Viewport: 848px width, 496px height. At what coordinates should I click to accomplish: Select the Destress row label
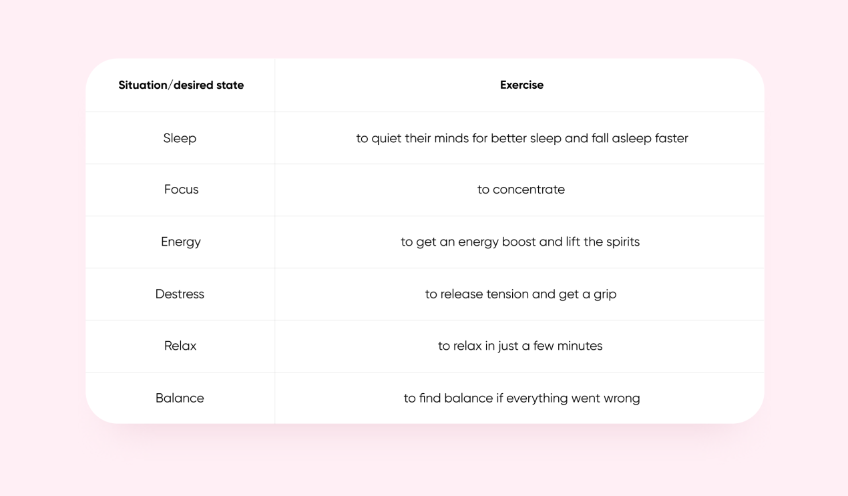(x=180, y=294)
